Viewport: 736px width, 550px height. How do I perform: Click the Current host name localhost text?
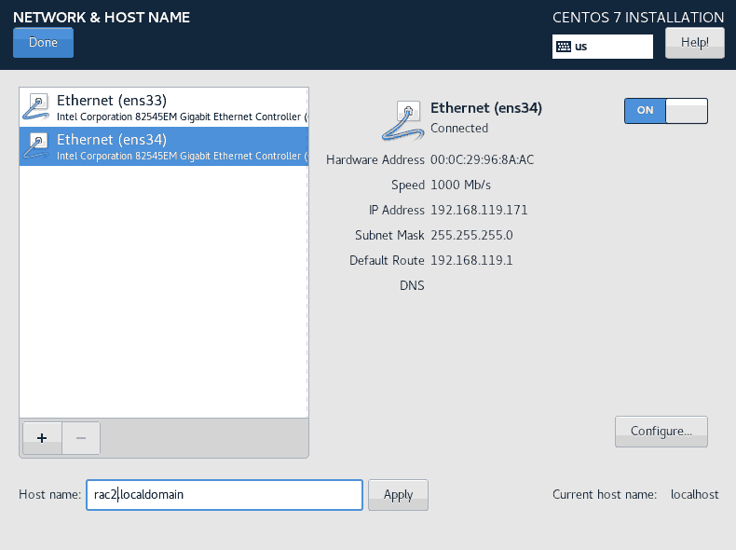pyautogui.click(x=694, y=495)
